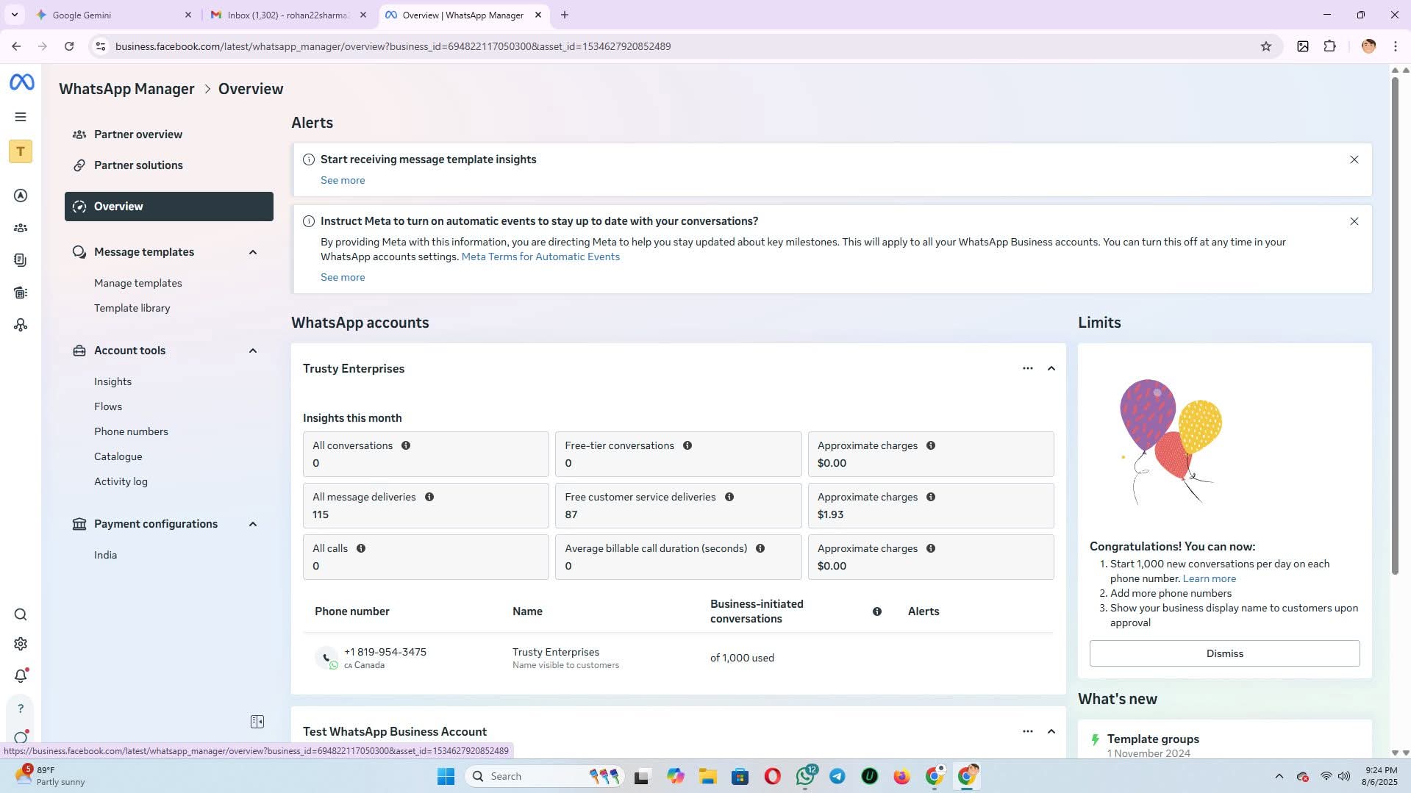1411x793 pixels.
Task: Open the Chrome profile avatar
Action: 1368,46
